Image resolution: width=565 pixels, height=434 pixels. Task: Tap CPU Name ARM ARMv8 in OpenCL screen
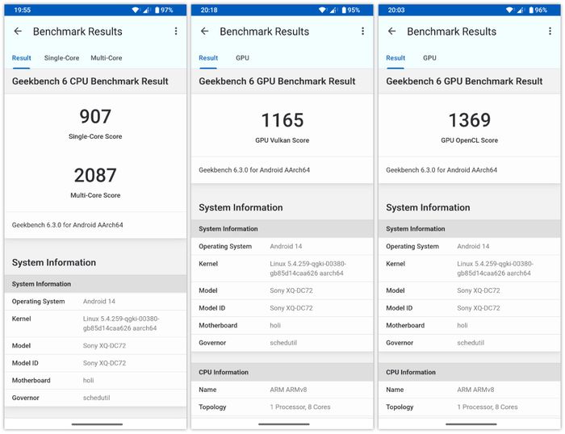click(470, 390)
